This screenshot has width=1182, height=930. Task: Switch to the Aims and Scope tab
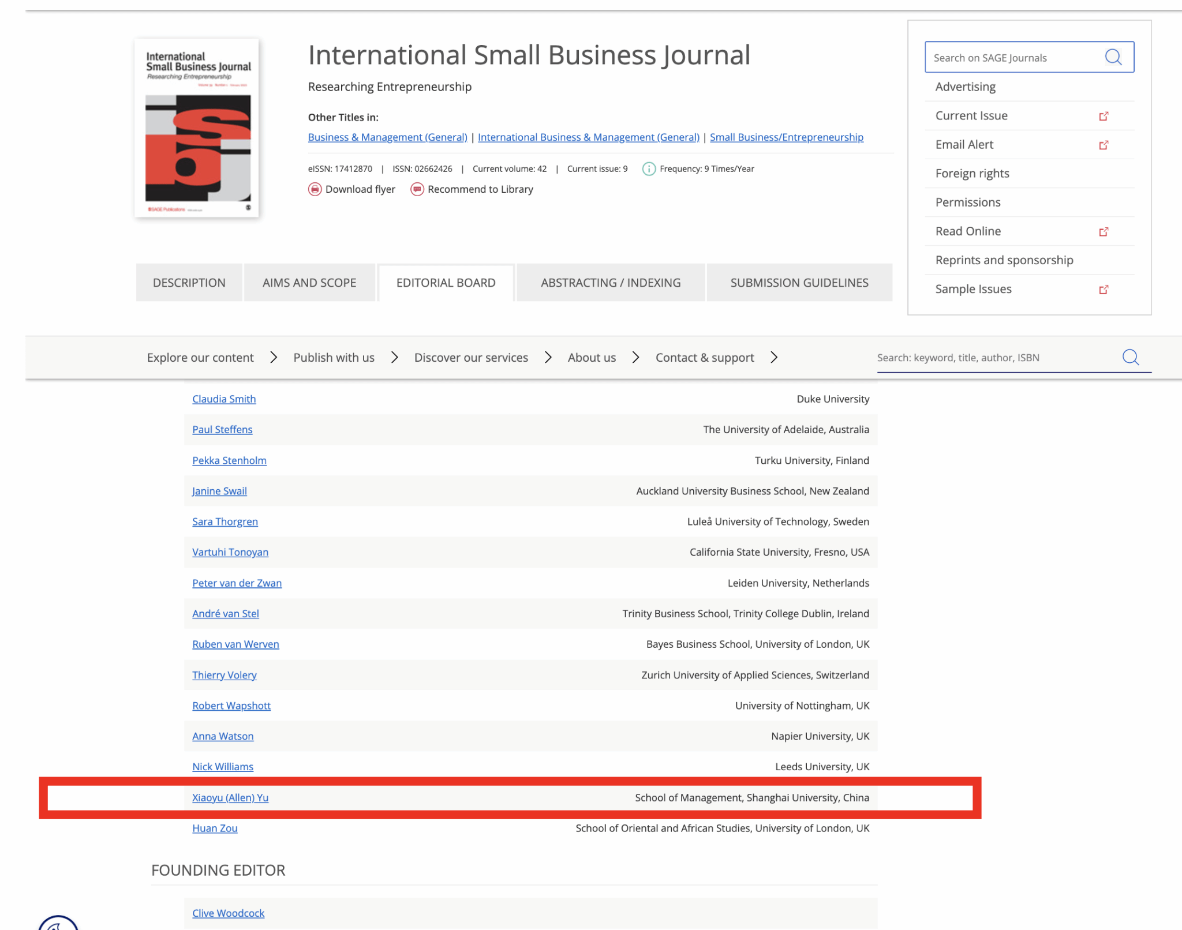309,283
